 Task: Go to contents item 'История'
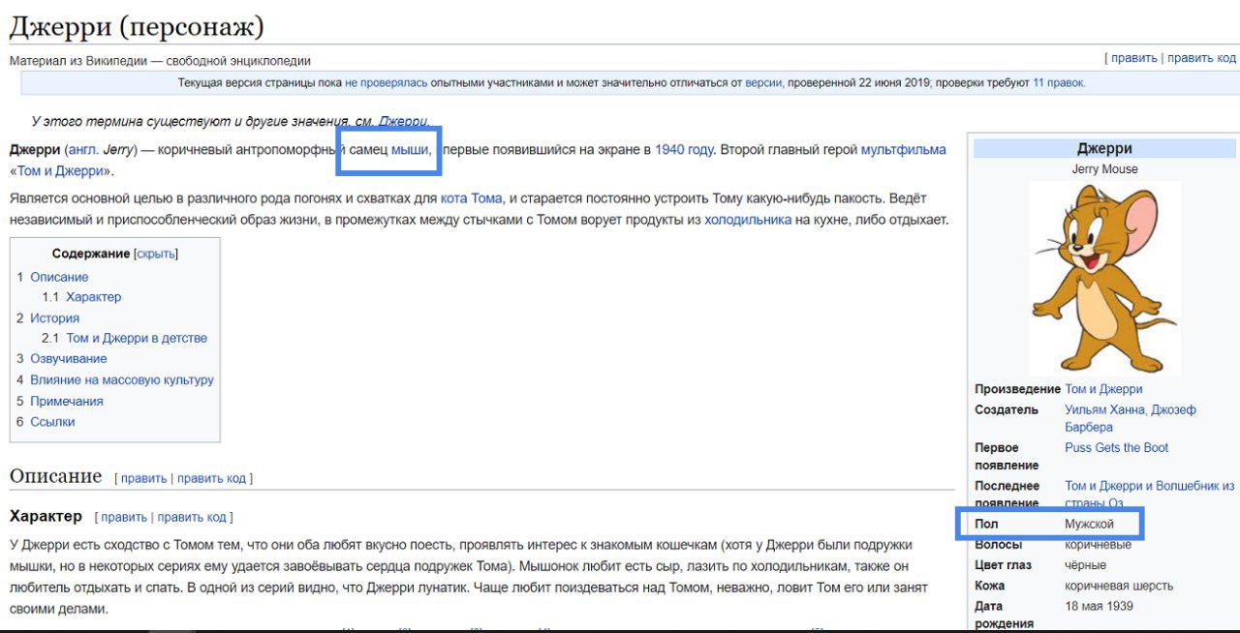tap(54, 318)
